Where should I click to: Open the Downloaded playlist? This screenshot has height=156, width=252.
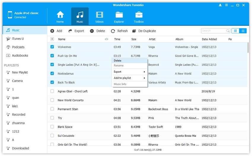(20, 148)
